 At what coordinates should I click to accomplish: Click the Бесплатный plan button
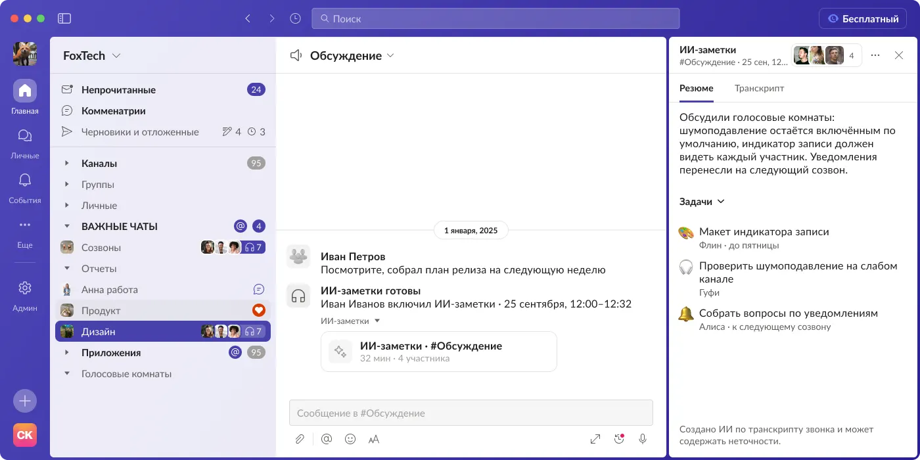[x=863, y=18]
